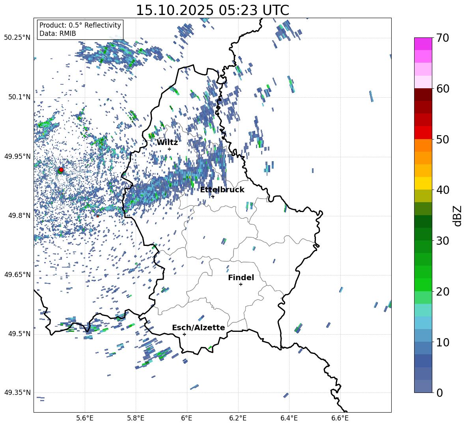This screenshot has height=426, width=467.
Task: Click the 5.8°E longitude label
Action: [x=136, y=418]
